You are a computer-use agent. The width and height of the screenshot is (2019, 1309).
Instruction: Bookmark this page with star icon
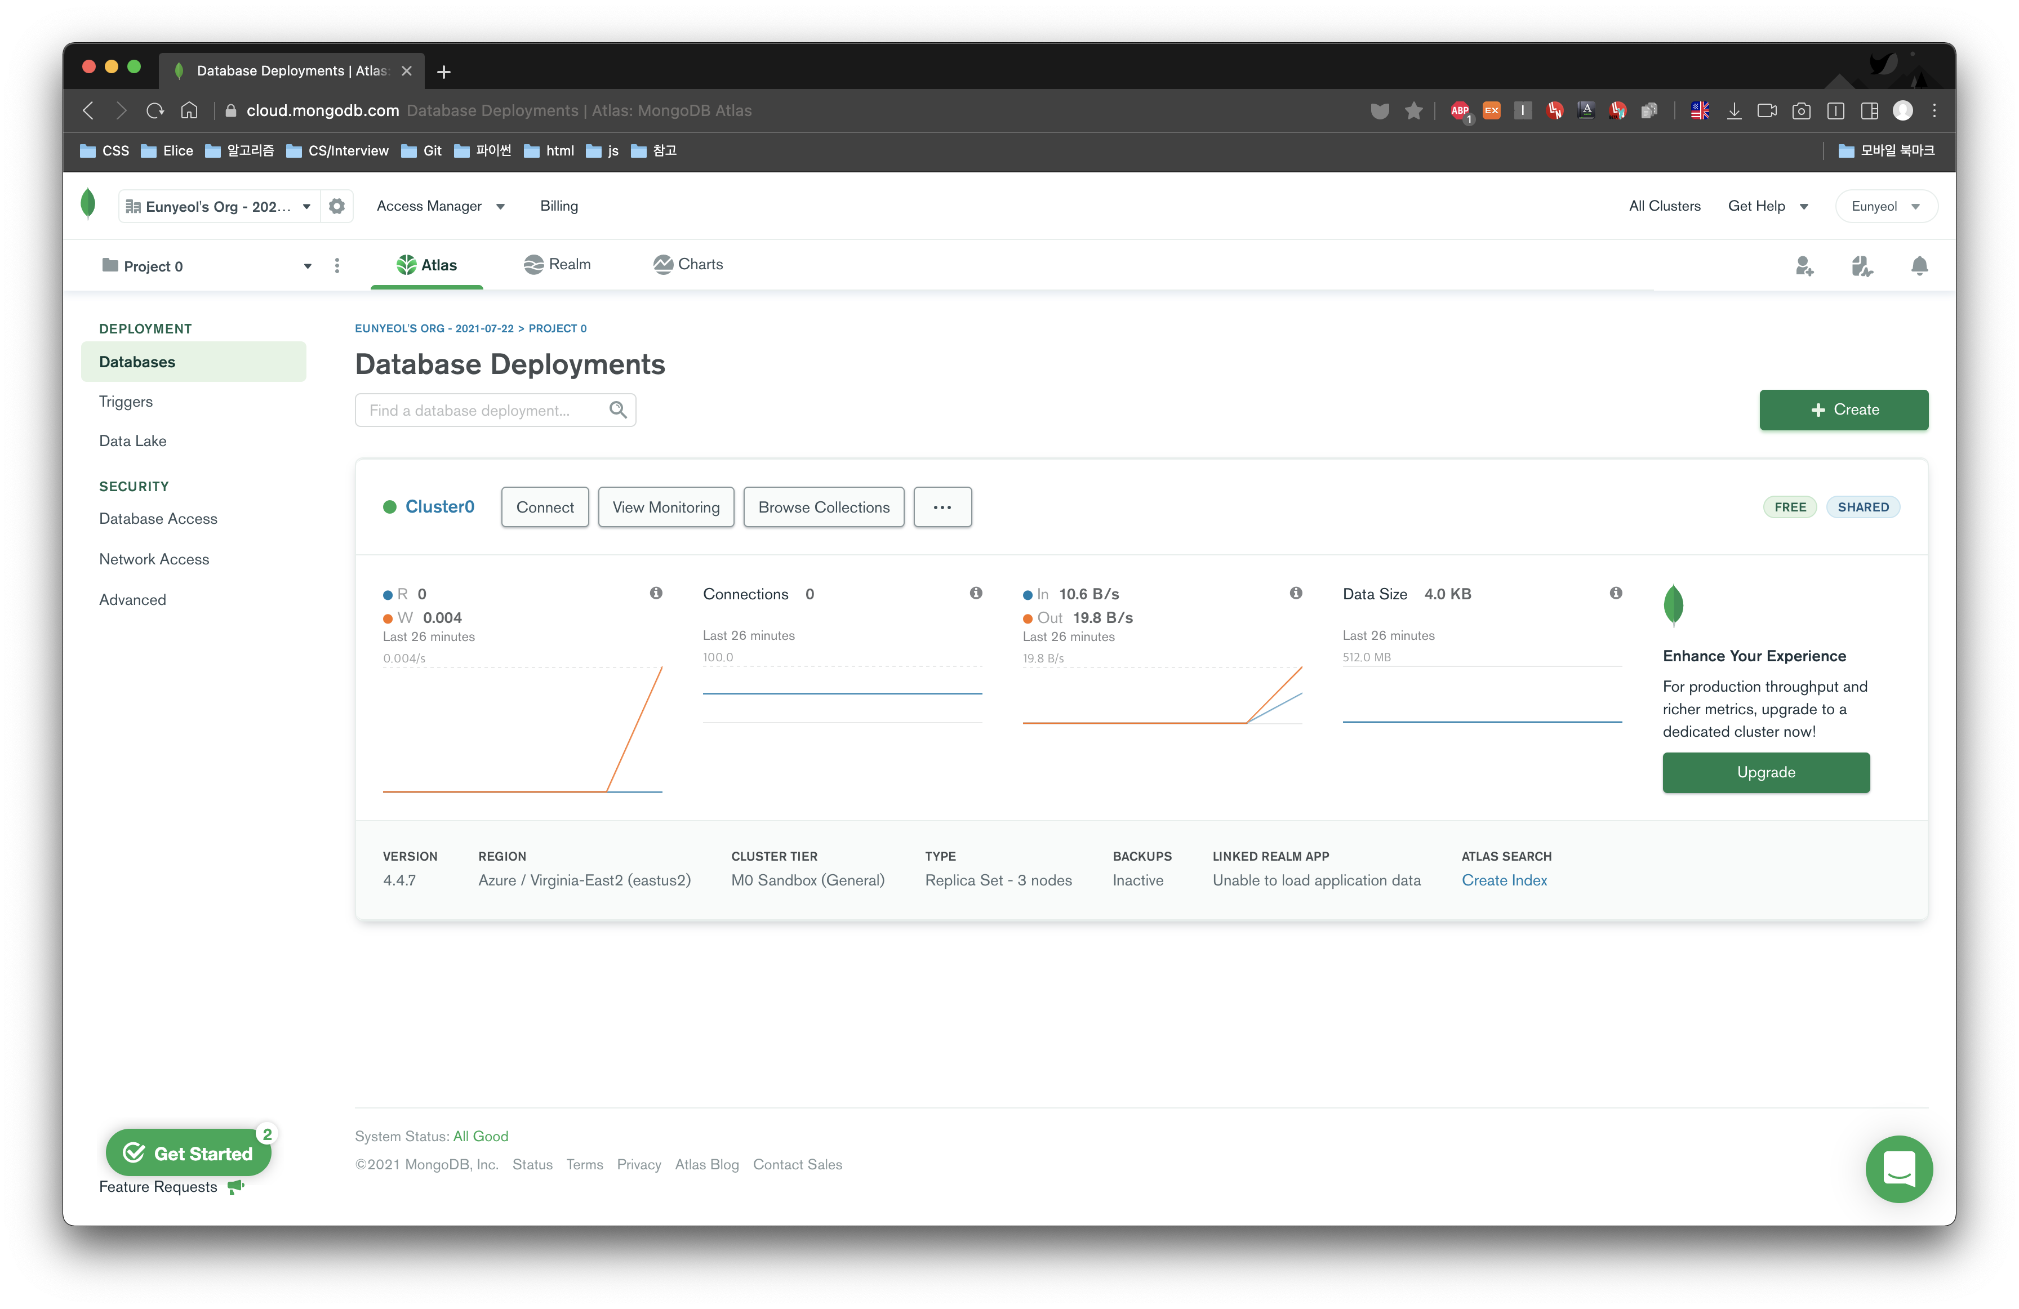[1413, 110]
